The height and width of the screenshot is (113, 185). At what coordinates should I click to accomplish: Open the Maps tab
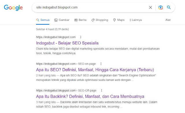(119, 20)
